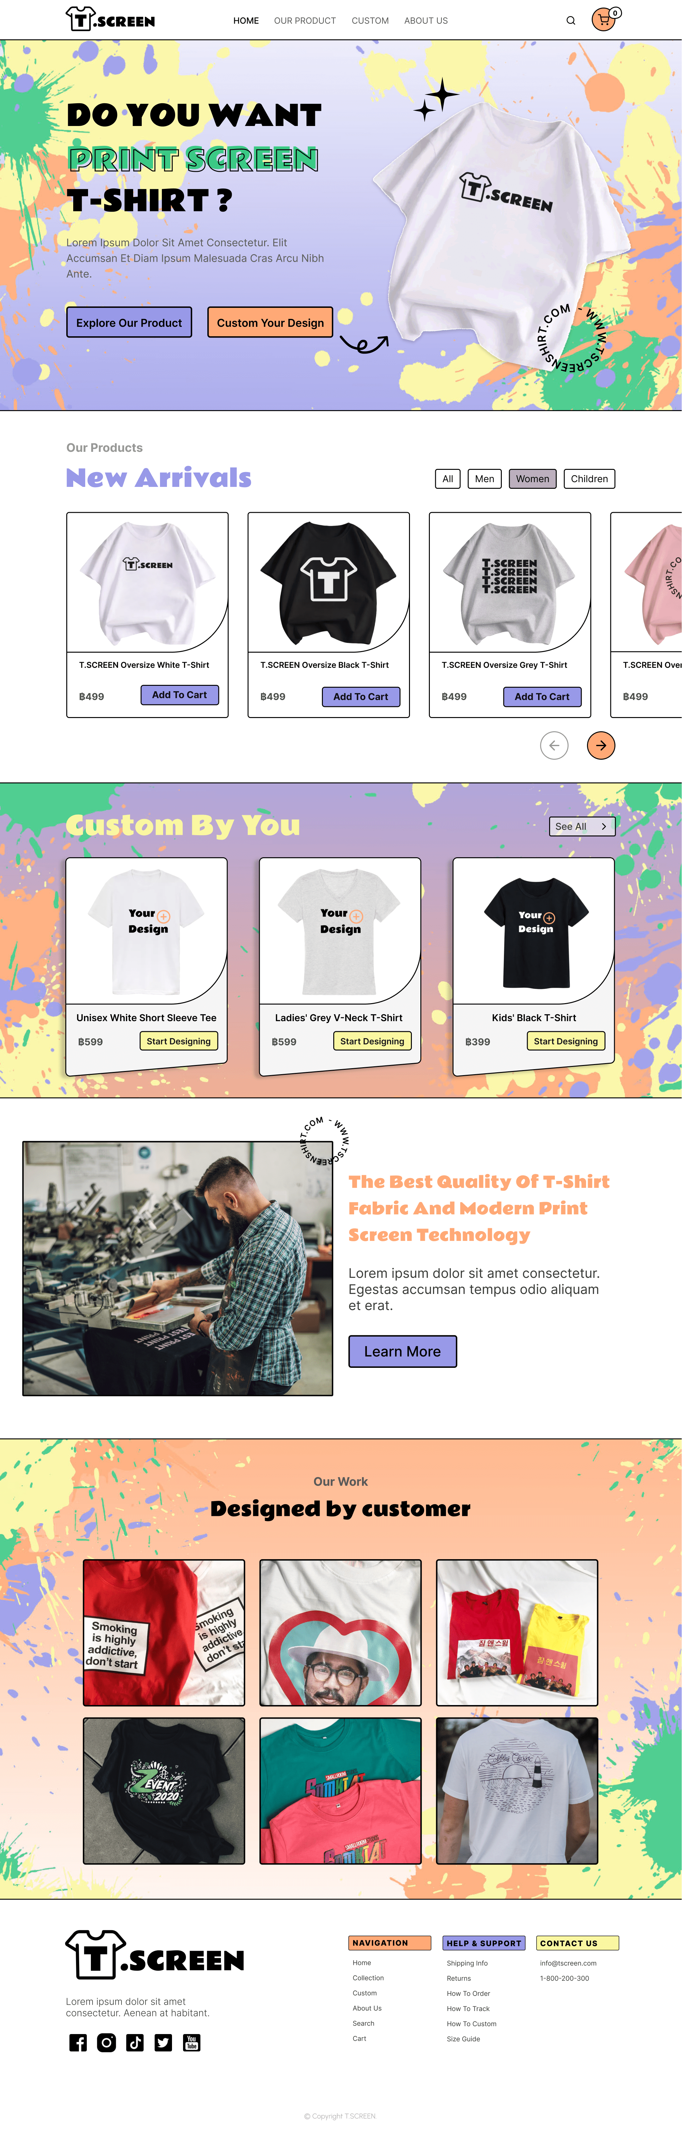Screen dimensions: 682x2143
Task: Filter new arrivals by Children
Action: pos(589,478)
